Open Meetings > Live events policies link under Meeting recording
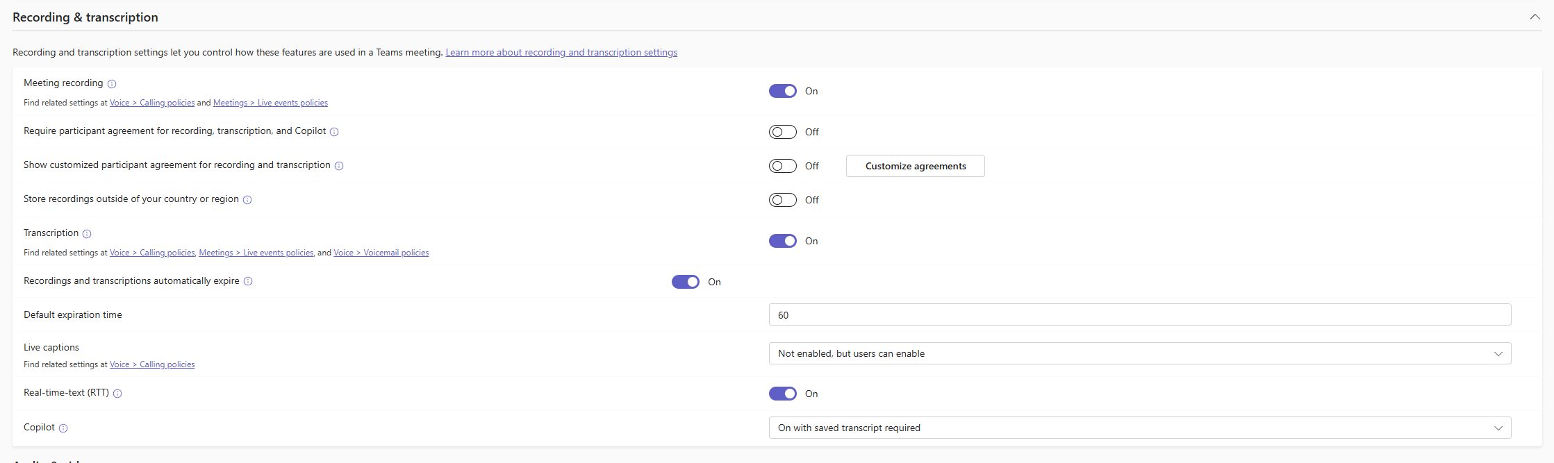The image size is (1554, 463). (x=270, y=103)
